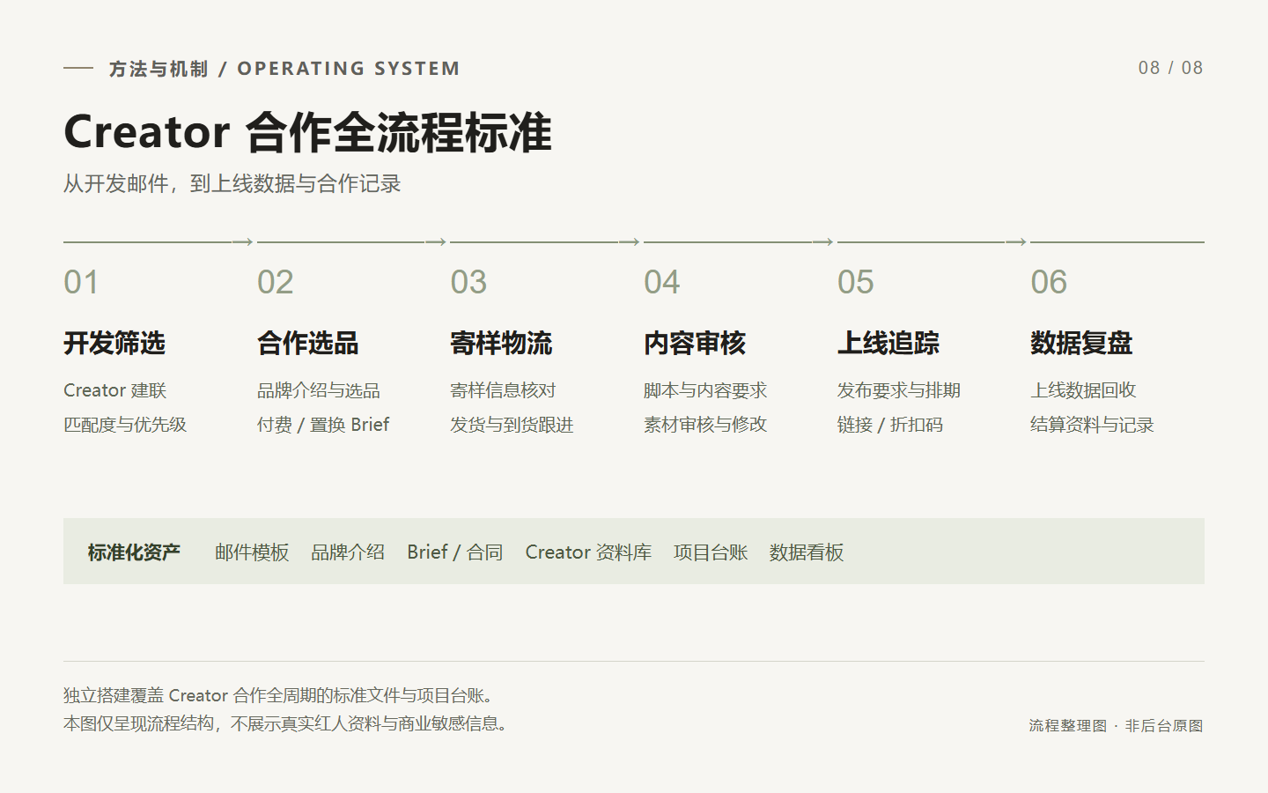Click the line "脚本与内容要求"
This screenshot has height=793, width=1268.
705,390
